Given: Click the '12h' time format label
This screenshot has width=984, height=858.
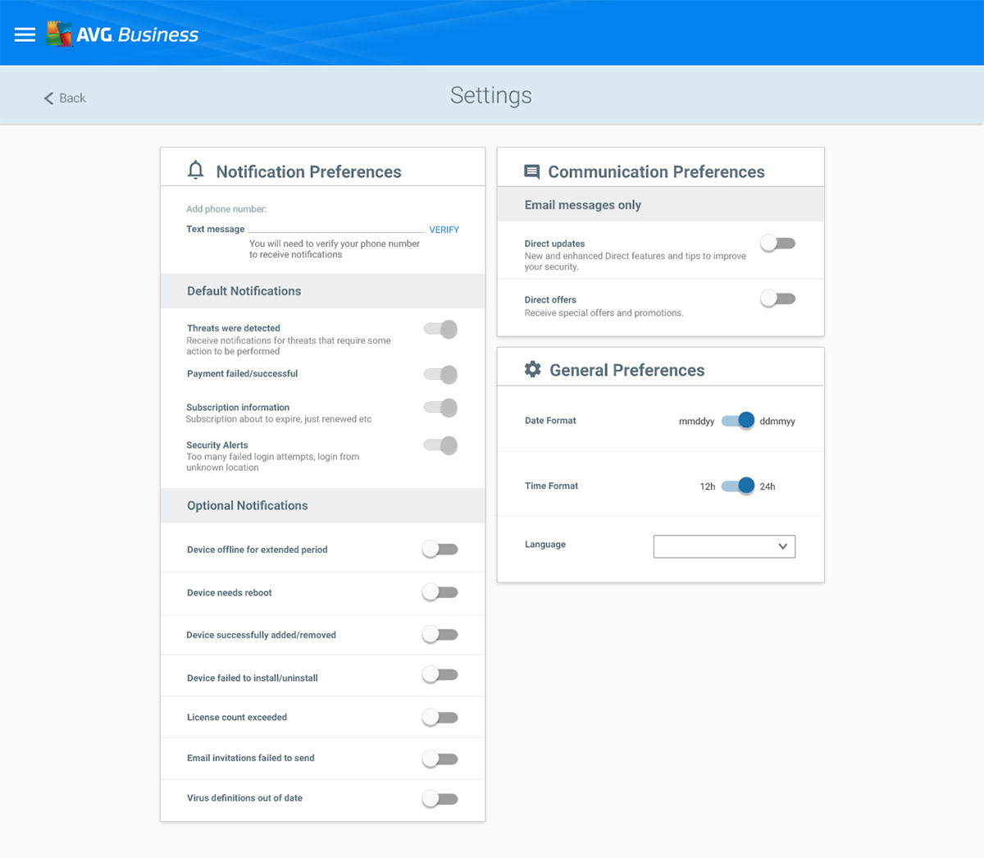Looking at the screenshot, I should [x=708, y=486].
